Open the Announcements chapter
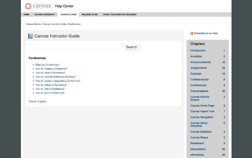252x158 pixels. [x=200, y=62]
